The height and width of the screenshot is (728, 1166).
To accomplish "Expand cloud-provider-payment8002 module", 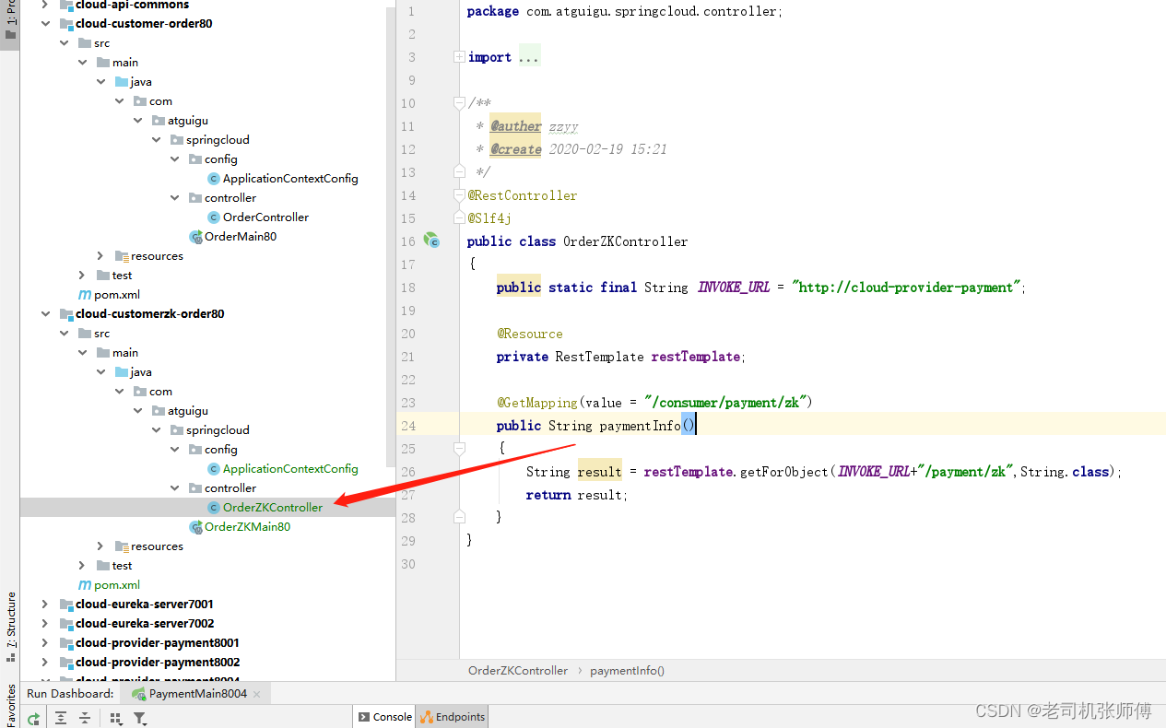I will pyautogui.click(x=45, y=663).
